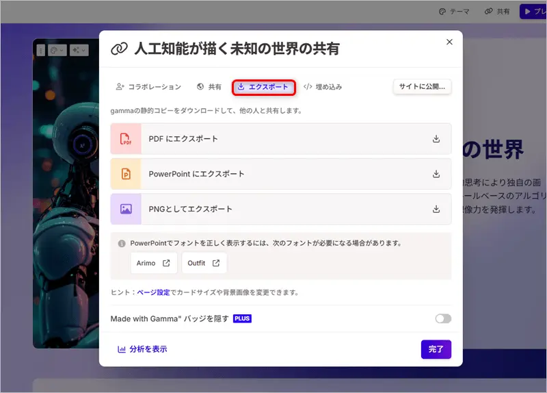
Task: Click the info icon in font notice
Action: pyautogui.click(x=122, y=243)
